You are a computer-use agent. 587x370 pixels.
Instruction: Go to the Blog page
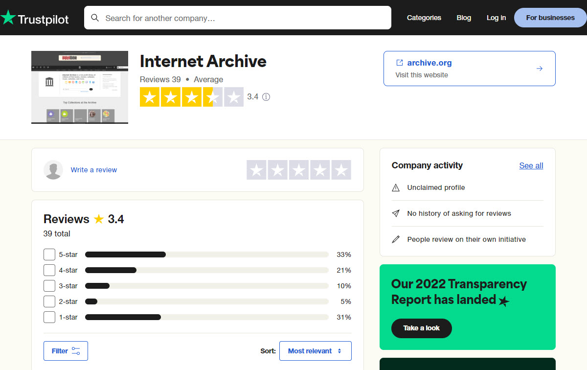(x=464, y=18)
